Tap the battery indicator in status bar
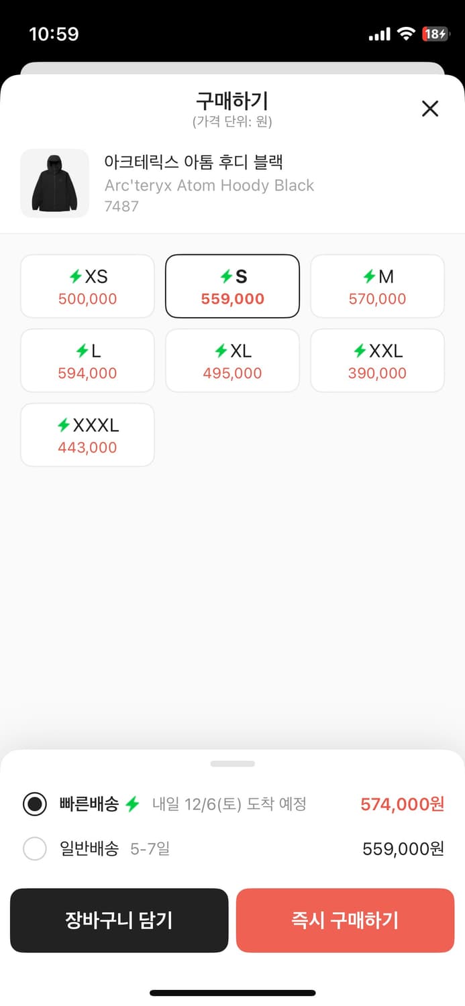 [435, 34]
